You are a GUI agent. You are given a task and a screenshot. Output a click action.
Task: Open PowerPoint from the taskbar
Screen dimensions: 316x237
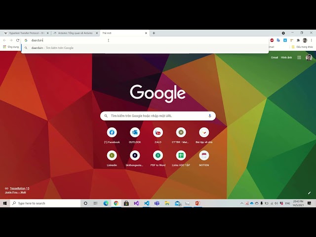197,203
